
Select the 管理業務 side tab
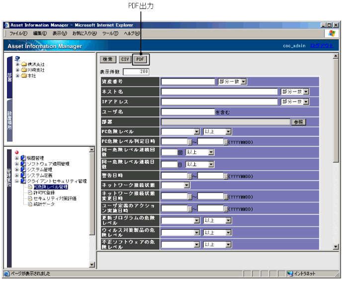9,208
